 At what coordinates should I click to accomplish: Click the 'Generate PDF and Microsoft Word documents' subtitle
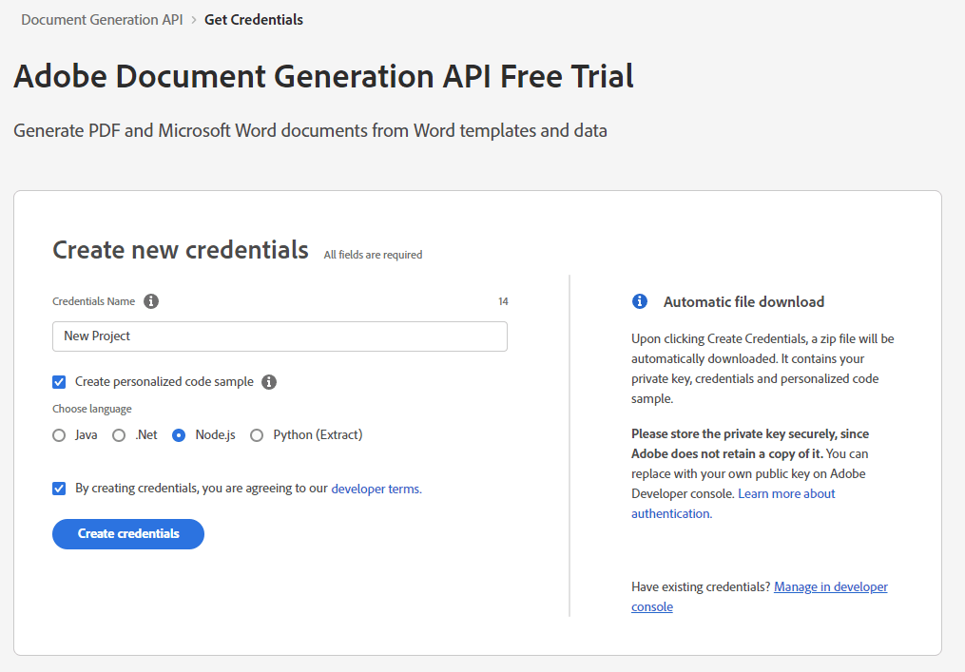pyautogui.click(x=310, y=130)
